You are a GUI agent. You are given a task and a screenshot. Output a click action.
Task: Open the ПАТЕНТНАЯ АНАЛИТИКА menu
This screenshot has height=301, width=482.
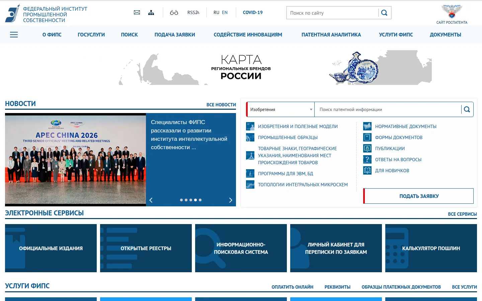coord(331,34)
